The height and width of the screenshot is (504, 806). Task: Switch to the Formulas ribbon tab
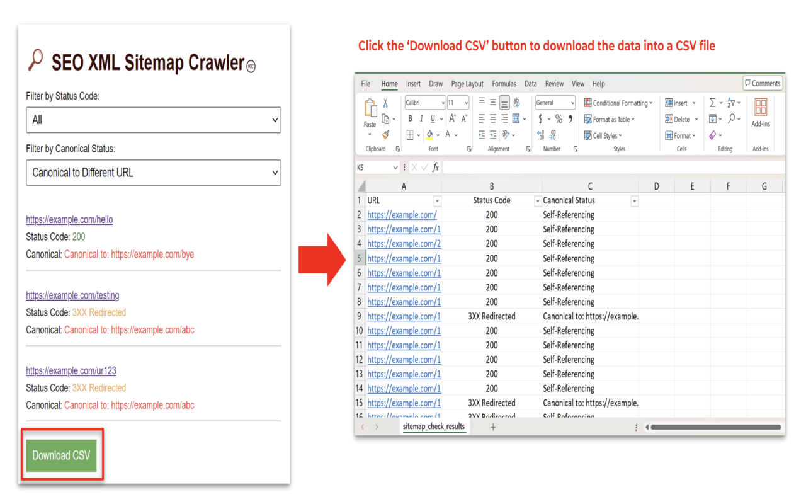point(504,83)
